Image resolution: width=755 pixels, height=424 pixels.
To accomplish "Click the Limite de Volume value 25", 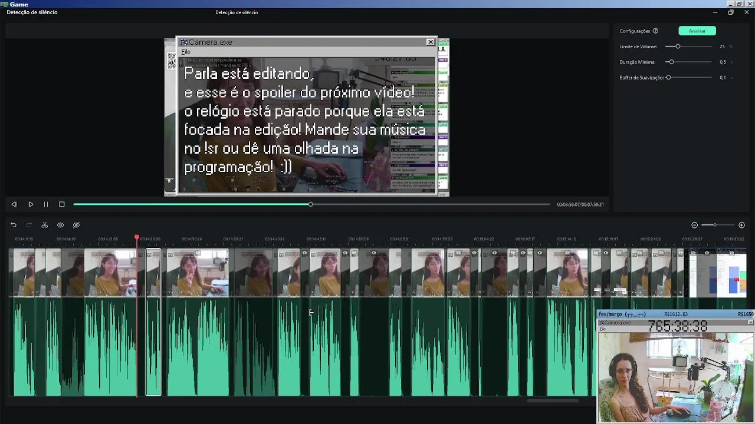I will 722,47.
